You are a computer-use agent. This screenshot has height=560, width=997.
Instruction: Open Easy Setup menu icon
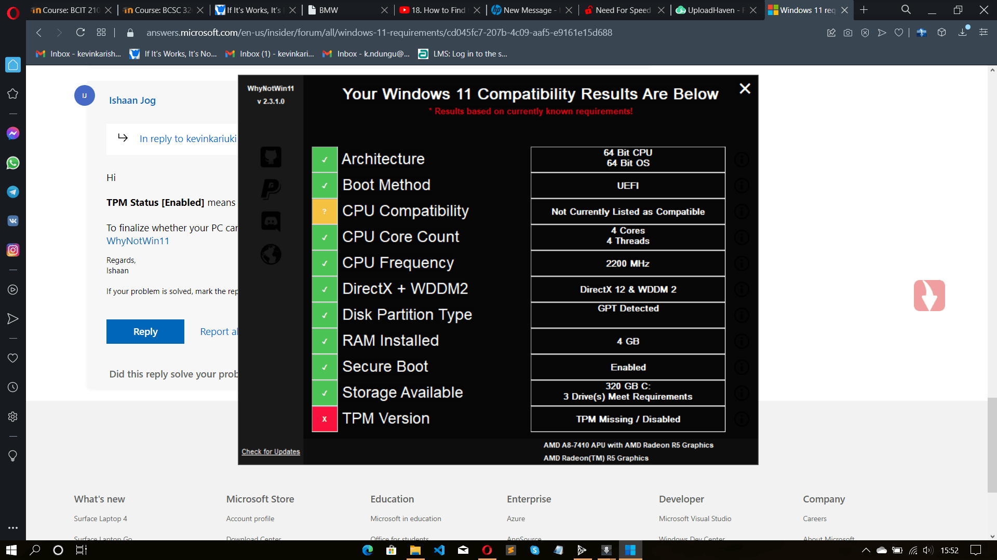tap(983, 33)
